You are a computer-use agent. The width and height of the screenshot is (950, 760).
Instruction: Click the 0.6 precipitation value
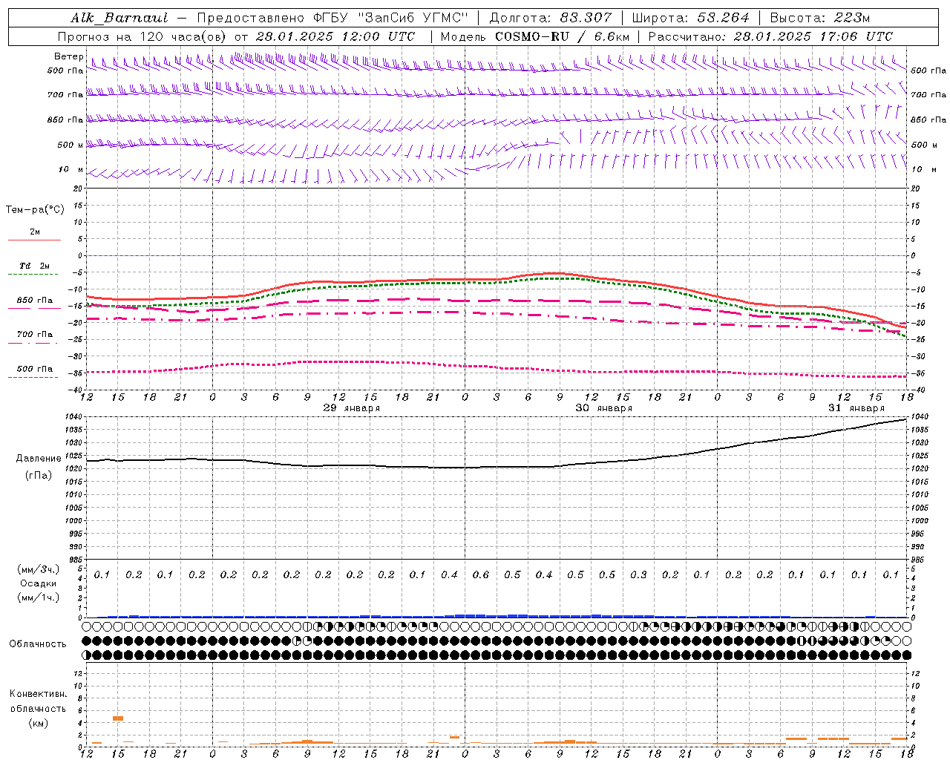point(481,574)
